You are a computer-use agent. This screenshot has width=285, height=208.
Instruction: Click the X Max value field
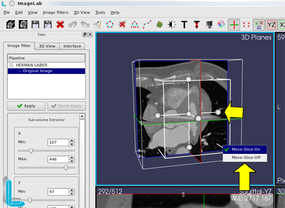[58, 159]
